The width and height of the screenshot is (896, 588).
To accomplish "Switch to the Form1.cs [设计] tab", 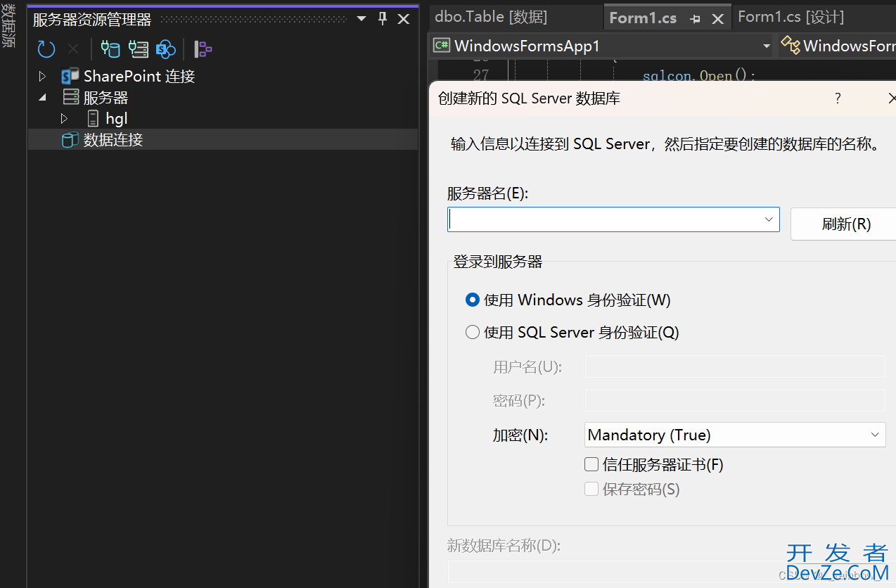I will point(791,17).
